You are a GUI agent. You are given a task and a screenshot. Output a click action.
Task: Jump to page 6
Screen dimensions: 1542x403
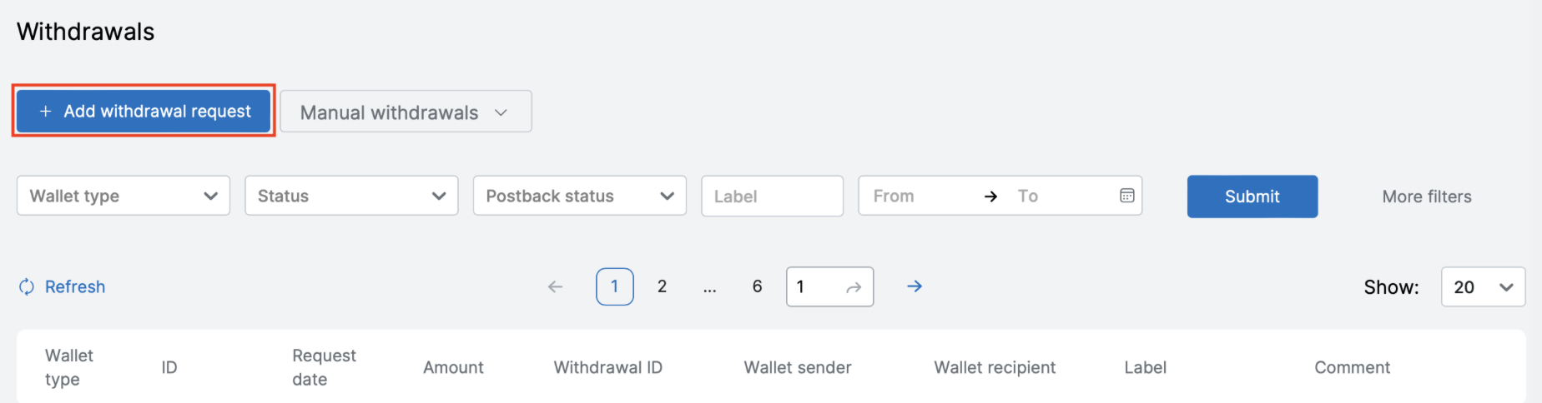point(757,287)
